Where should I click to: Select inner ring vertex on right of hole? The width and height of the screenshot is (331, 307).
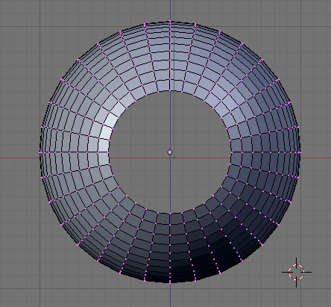tap(231, 152)
